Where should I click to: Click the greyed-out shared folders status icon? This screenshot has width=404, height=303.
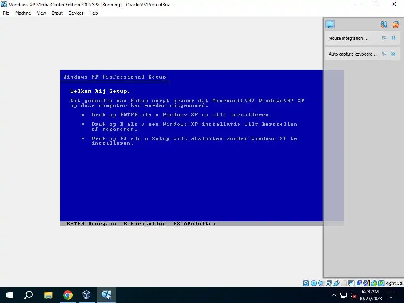(344, 283)
